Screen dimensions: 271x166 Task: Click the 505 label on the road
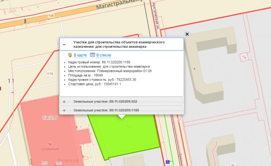click(x=51, y=16)
